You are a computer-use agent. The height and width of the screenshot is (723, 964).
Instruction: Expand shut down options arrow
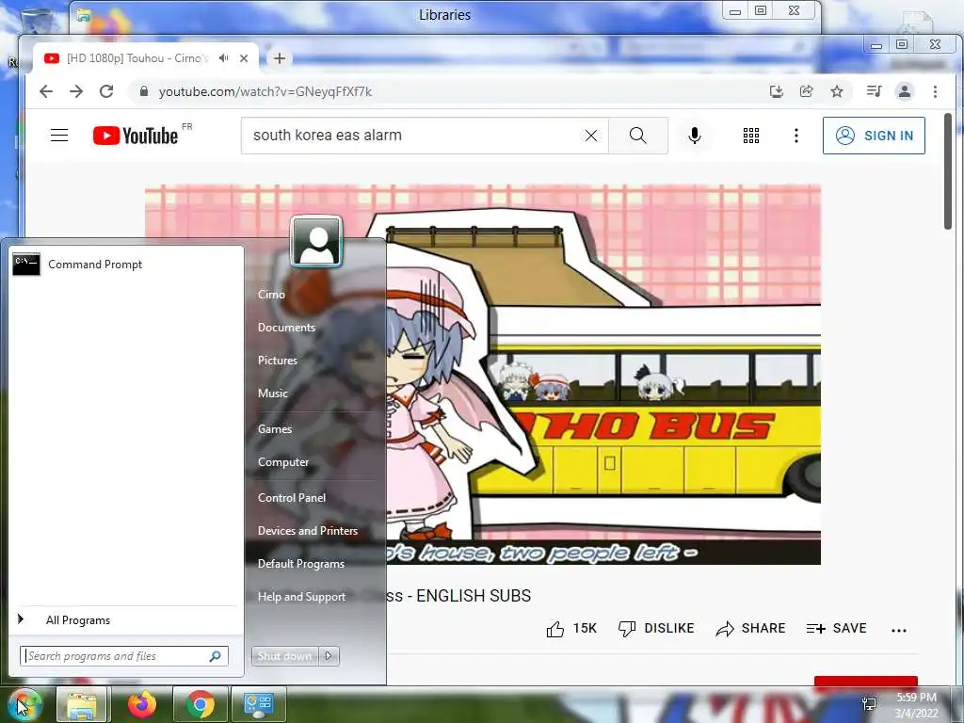point(329,656)
